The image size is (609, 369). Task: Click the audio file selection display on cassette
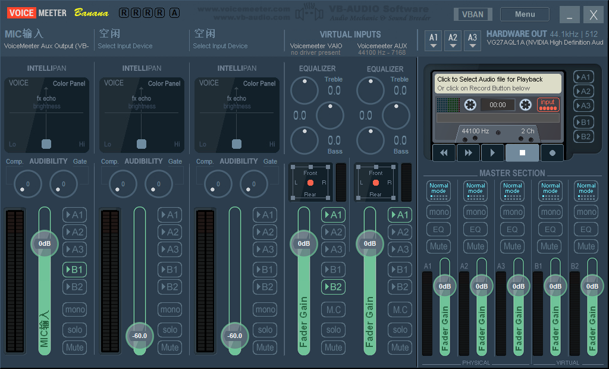click(497, 83)
